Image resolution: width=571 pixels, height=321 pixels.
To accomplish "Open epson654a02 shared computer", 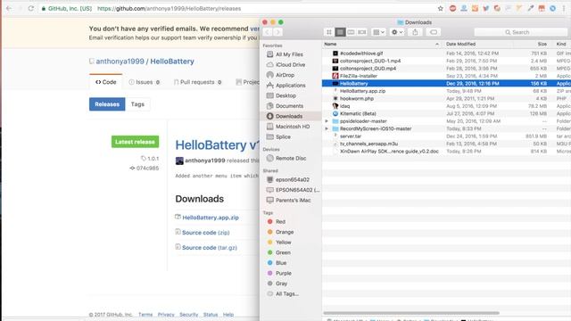I will 293,179.
